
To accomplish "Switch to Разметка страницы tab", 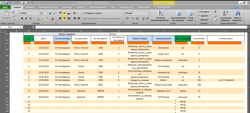I will pyautogui.click(x=48, y=7).
